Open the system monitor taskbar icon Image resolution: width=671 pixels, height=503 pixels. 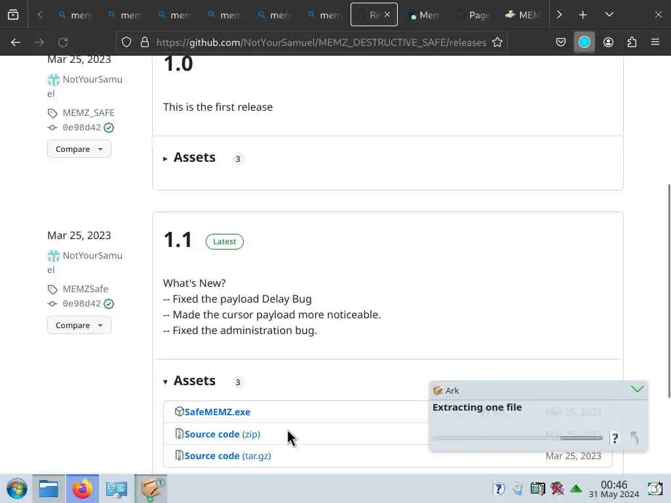pos(116,489)
